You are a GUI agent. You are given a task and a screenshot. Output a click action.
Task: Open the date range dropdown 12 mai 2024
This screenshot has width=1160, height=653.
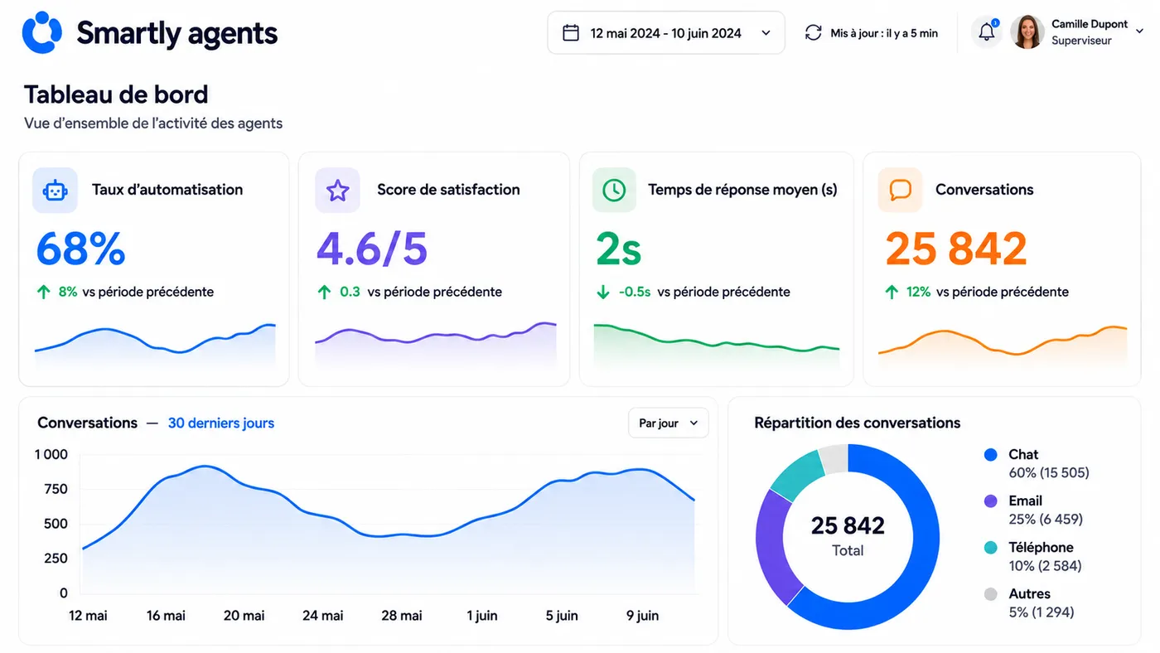pyautogui.click(x=666, y=33)
